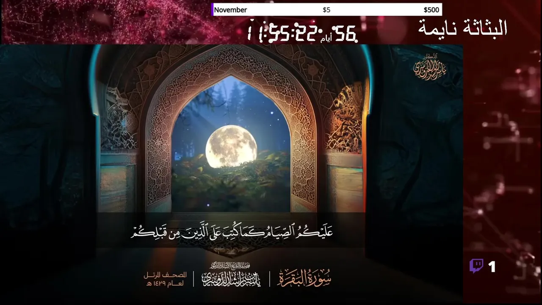
Task: Click the 'سورة البقرة' surah title
Action: pos(304,278)
